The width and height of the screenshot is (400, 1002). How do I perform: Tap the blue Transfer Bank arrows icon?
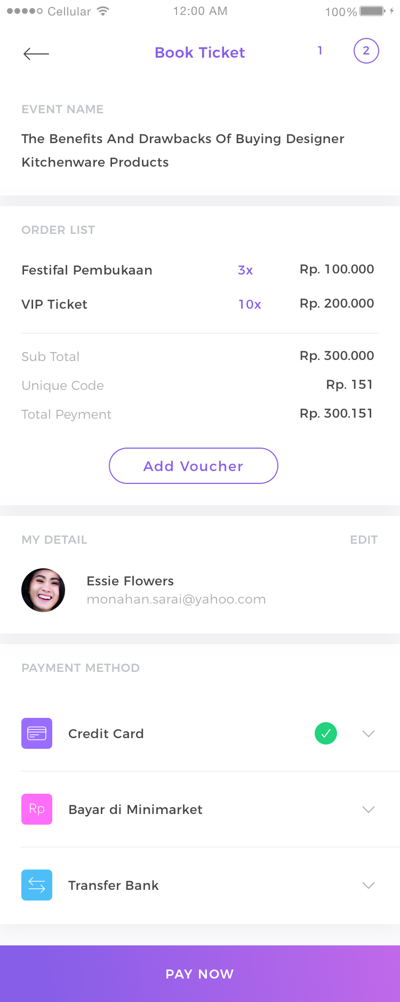pyautogui.click(x=37, y=885)
